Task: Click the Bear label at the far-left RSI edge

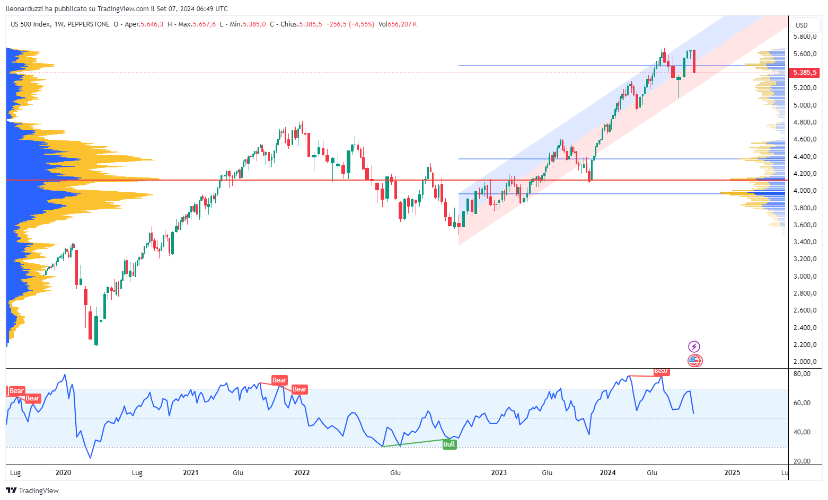Action: point(16,391)
